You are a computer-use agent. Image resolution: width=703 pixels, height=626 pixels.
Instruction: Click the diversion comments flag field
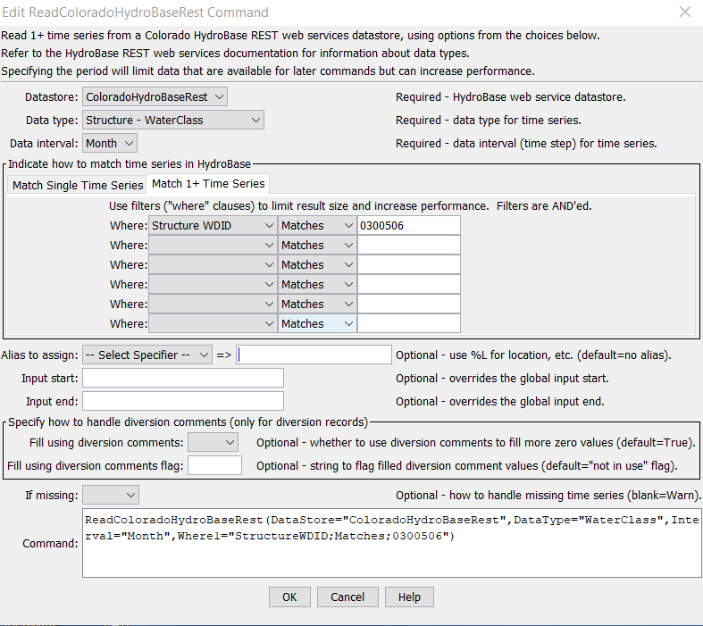pos(214,465)
